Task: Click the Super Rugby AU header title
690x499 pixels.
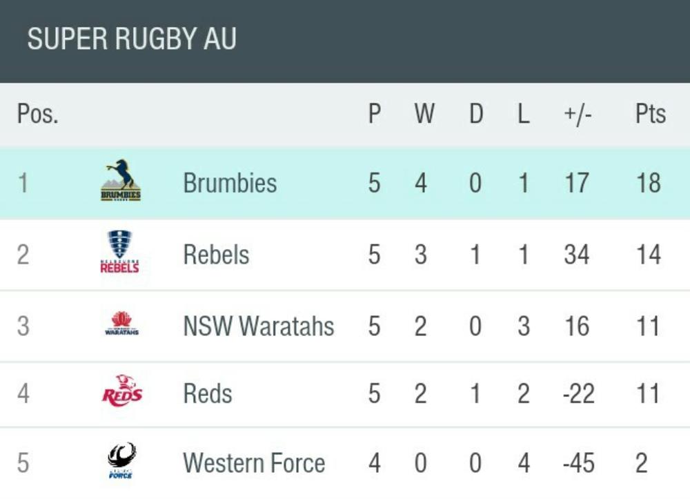Action: pyautogui.click(x=132, y=39)
